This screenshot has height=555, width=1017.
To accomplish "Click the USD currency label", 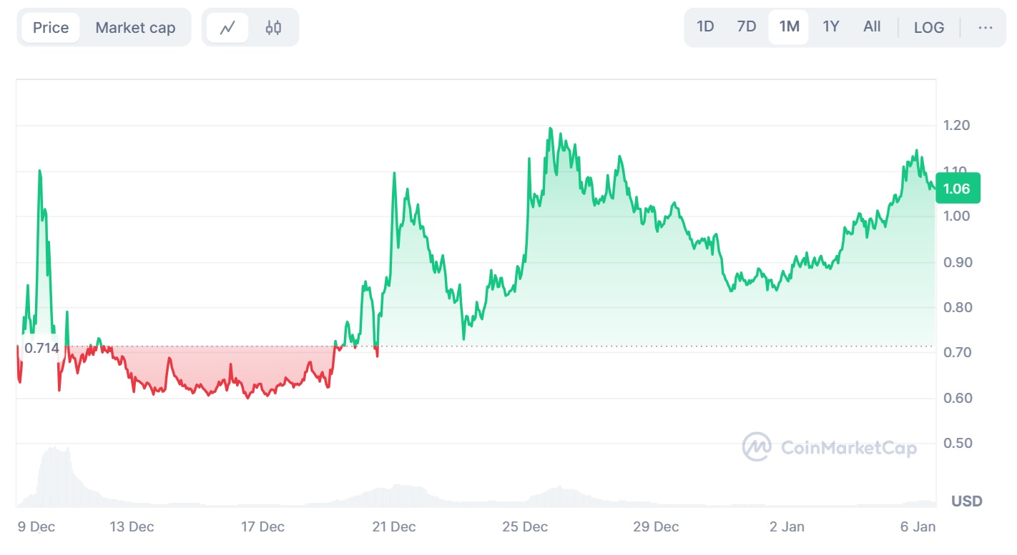I will 966,501.
